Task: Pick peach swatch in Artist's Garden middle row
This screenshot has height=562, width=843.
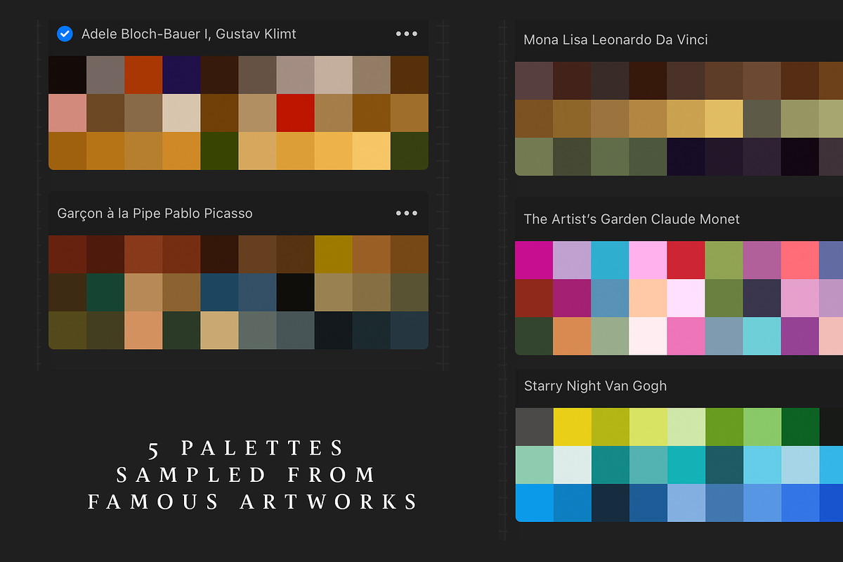Action: [648, 298]
